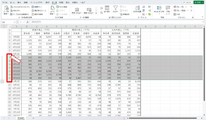Image resolution: width=206 pixels, height=120 pixels.
Task: Switch to 表示 tab
Action: click(x=67, y=2)
